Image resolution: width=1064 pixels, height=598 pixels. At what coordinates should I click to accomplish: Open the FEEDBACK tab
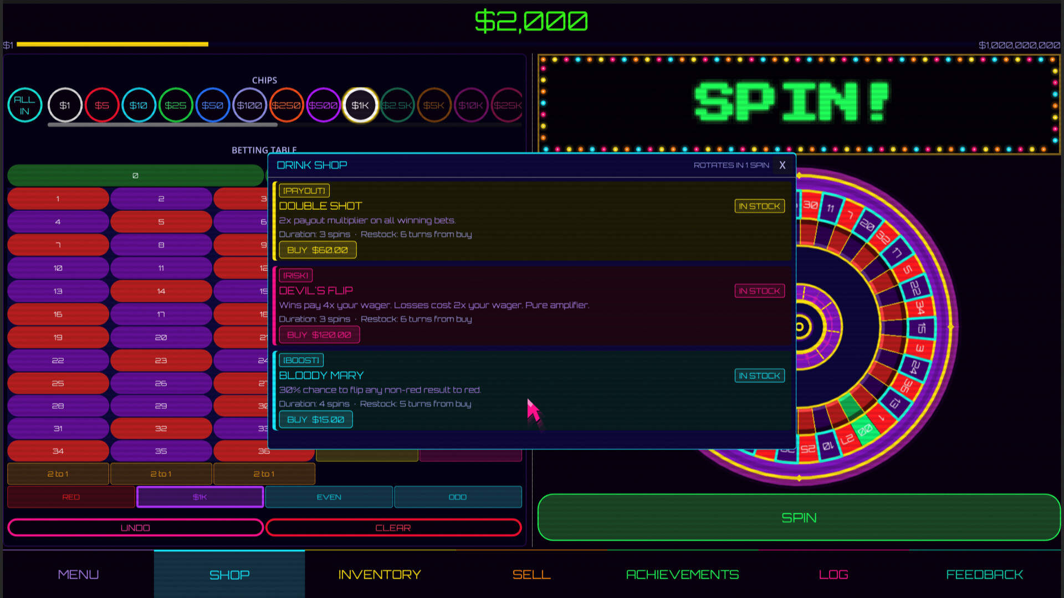pos(985,575)
